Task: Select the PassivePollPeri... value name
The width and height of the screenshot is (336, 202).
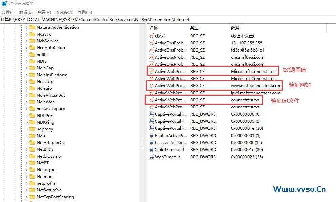Action: (171, 142)
